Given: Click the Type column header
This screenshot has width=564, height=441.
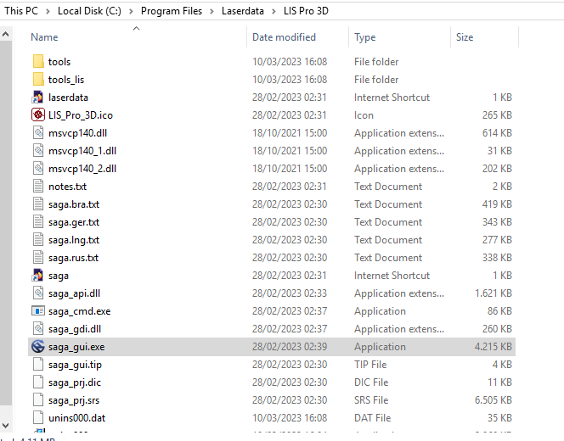Looking at the screenshot, I should pos(365,37).
